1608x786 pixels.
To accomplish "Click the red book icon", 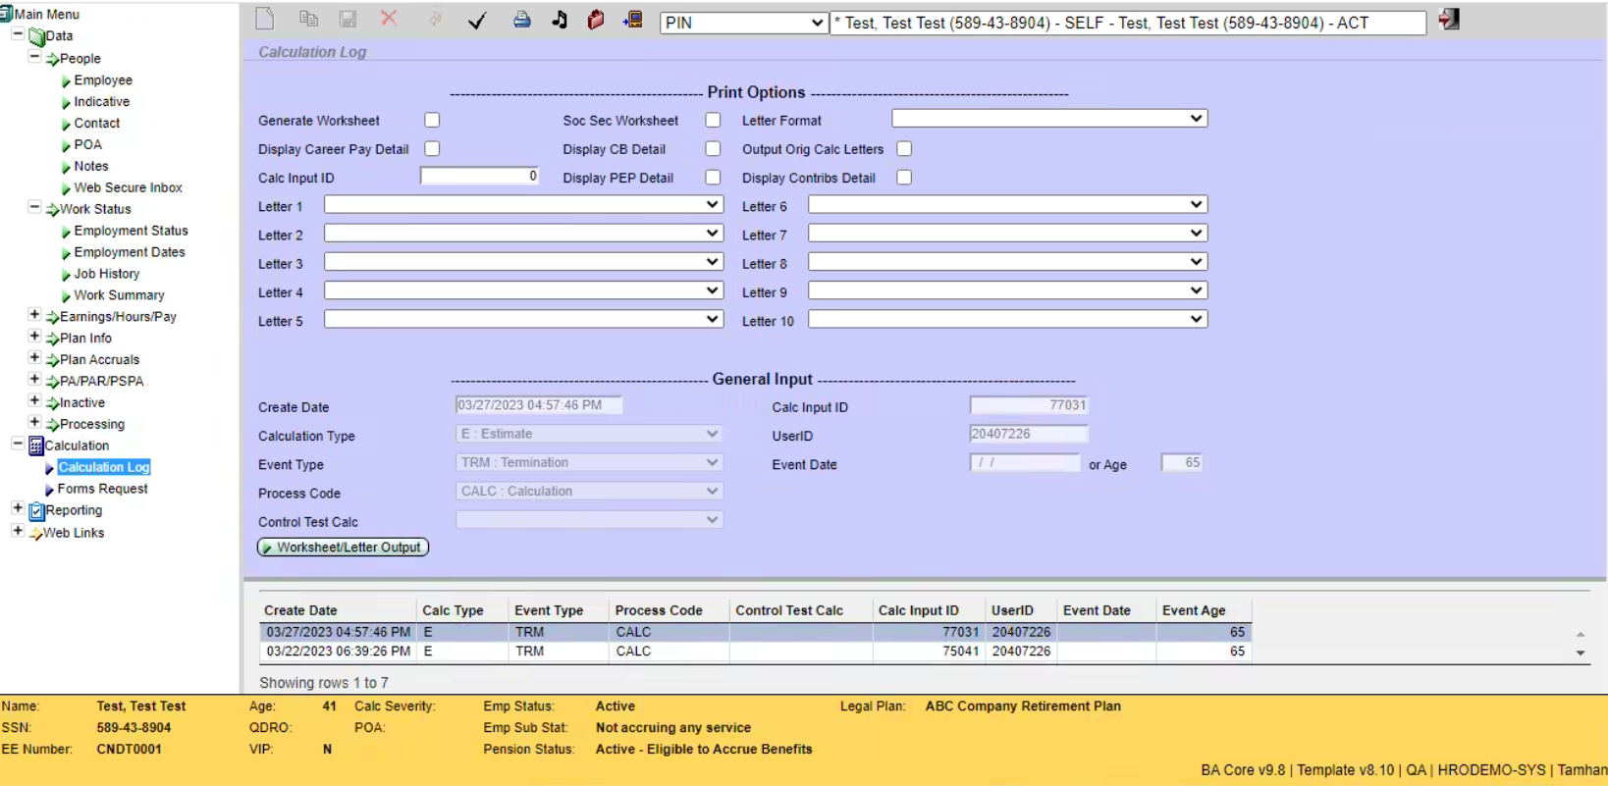I will point(595,21).
